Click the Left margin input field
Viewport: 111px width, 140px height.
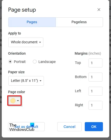95,91
